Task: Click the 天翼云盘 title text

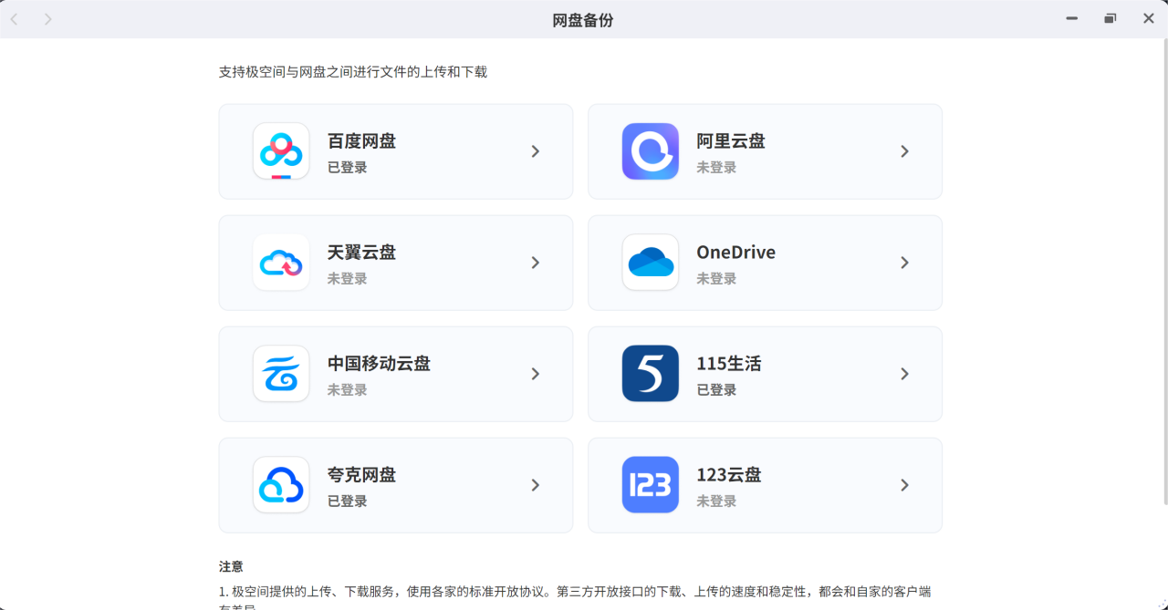Action: (x=361, y=253)
